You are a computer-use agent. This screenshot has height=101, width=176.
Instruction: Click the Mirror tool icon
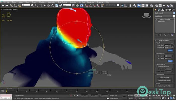point(122,5)
